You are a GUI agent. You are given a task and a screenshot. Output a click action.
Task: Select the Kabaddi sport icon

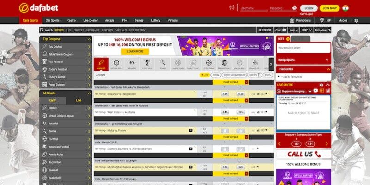tap(132, 64)
